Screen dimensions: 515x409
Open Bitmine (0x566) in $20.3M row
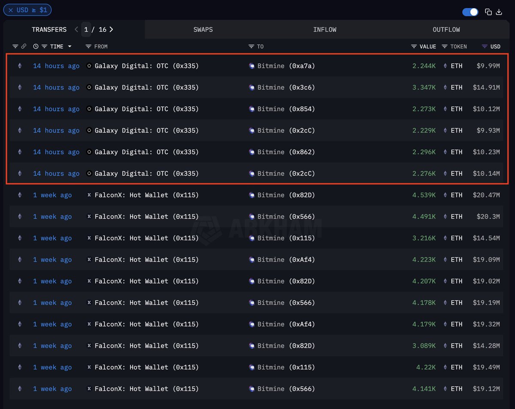(286, 217)
